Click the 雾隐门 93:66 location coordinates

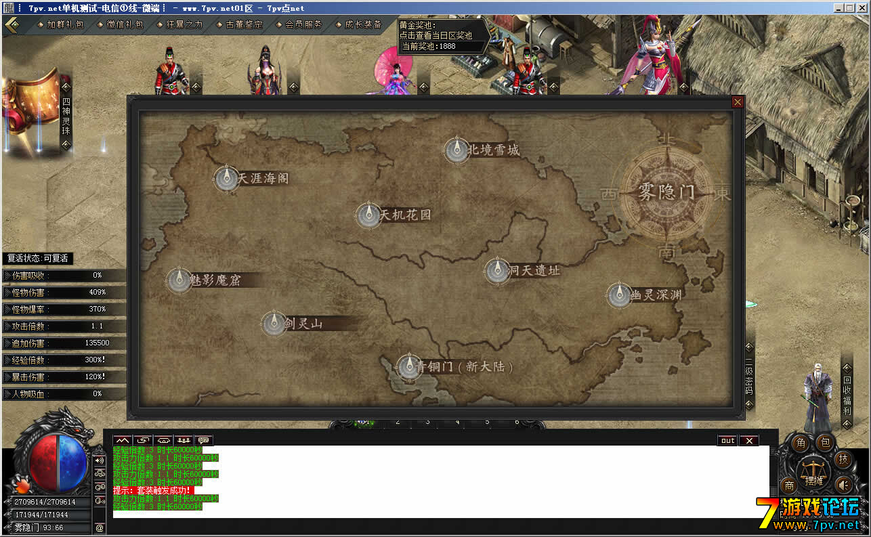pyautogui.click(x=39, y=528)
